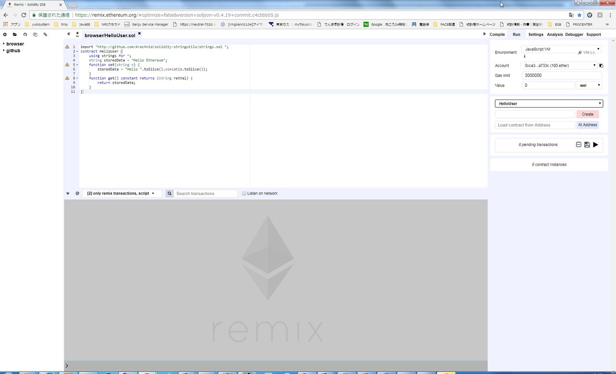Click the Gas limit input field
This screenshot has height=374, width=616.
pyautogui.click(x=562, y=75)
